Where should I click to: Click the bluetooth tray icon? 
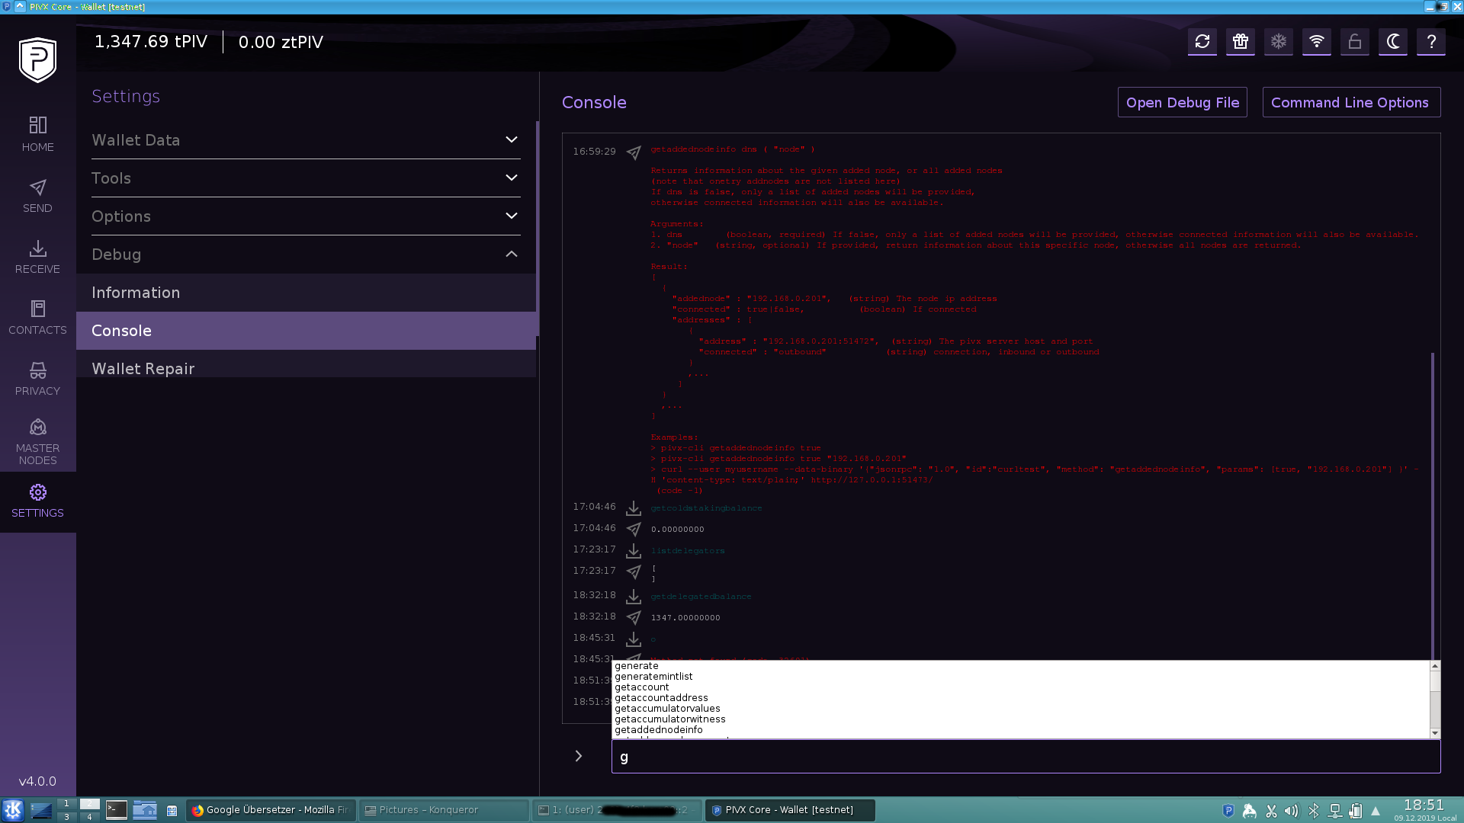click(1313, 811)
